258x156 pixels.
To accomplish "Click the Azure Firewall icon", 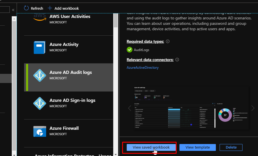I will click(40, 131).
